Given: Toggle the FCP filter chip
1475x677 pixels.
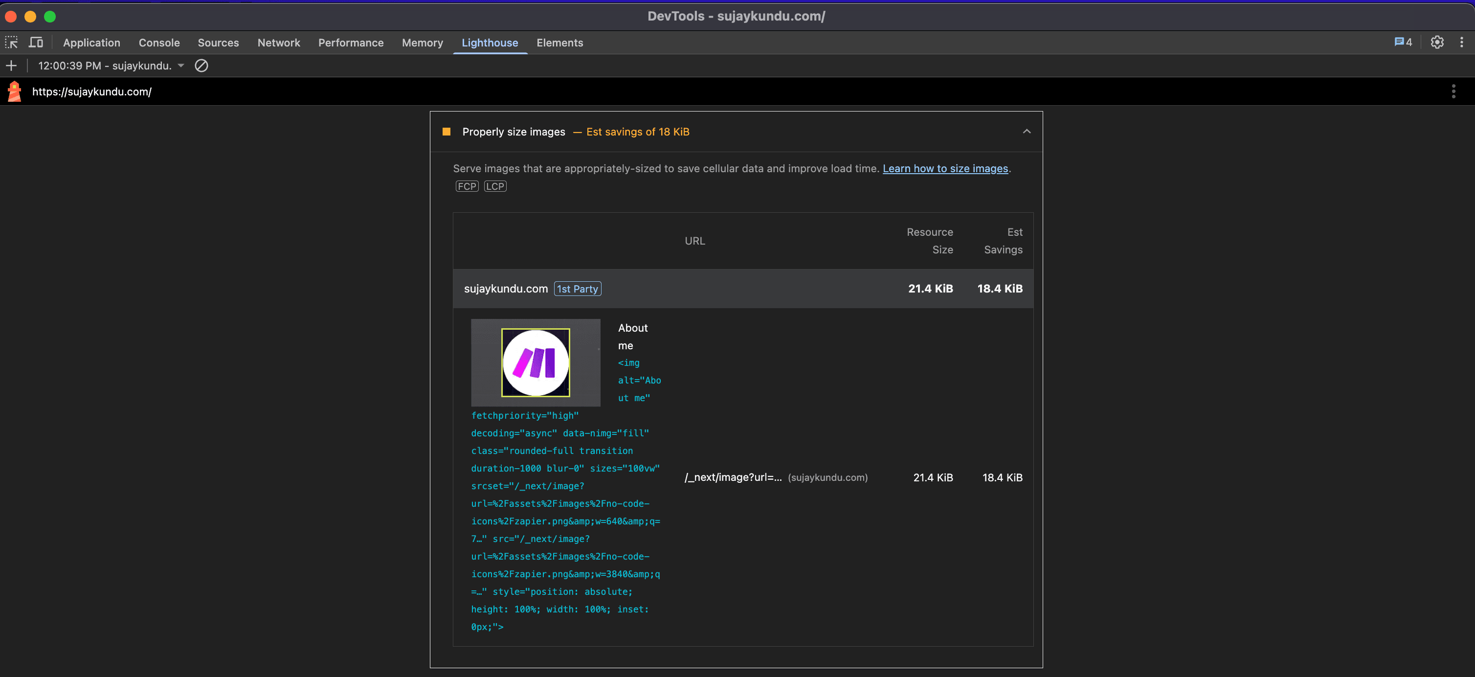Looking at the screenshot, I should [x=467, y=185].
